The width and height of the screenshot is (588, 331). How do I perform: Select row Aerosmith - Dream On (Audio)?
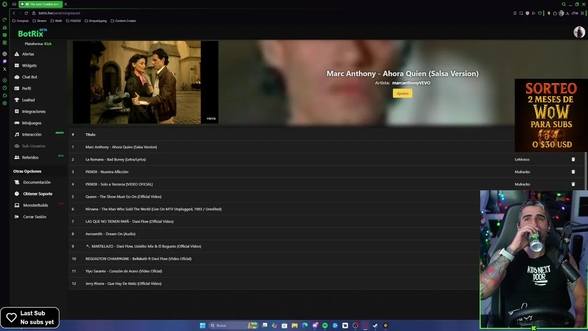coord(274,234)
